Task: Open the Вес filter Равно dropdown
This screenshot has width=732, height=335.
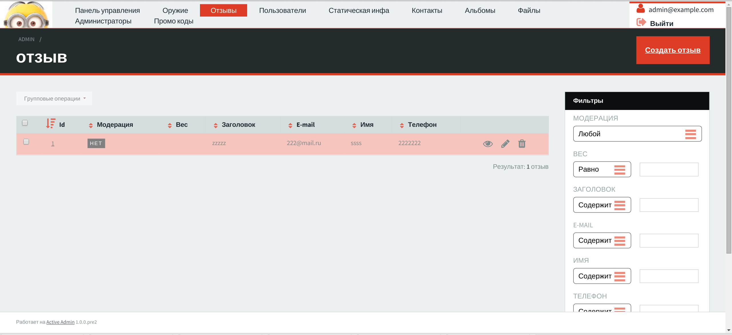Action: (x=602, y=169)
